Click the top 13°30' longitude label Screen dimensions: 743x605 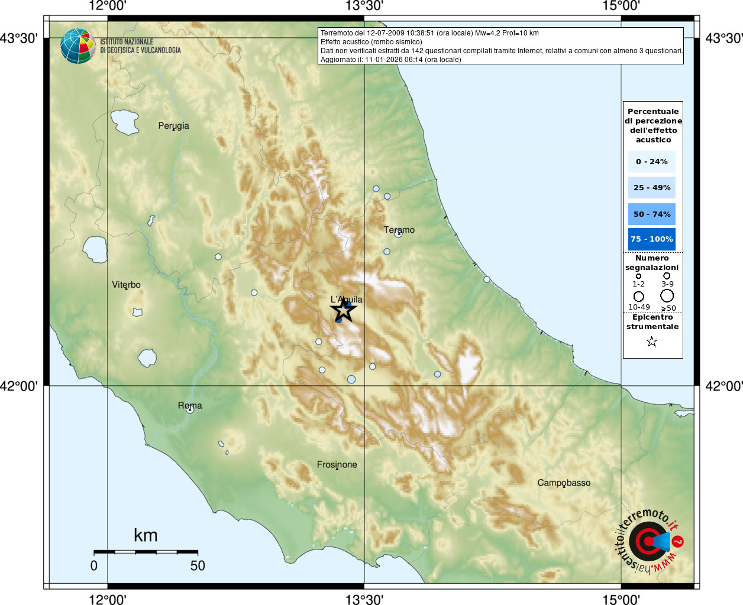coord(364,6)
